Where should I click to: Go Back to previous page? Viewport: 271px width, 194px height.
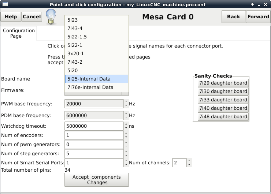[233, 17]
